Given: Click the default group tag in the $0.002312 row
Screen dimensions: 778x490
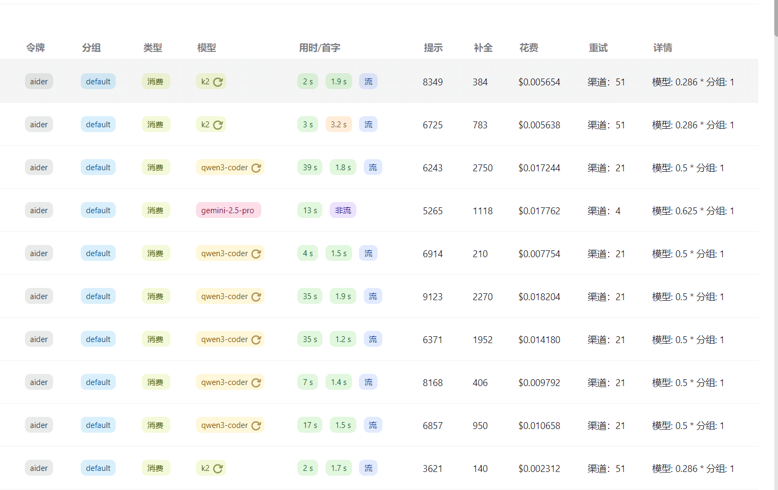Looking at the screenshot, I should [x=98, y=468].
